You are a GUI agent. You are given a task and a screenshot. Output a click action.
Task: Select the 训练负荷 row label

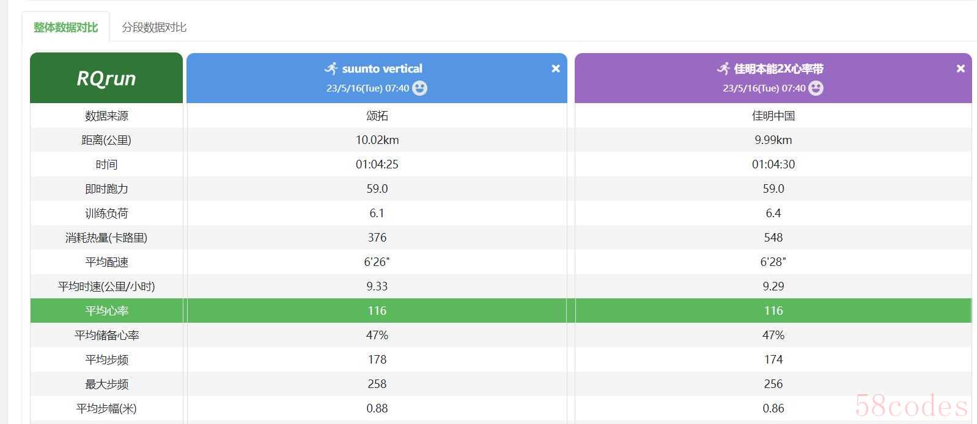pos(106,213)
